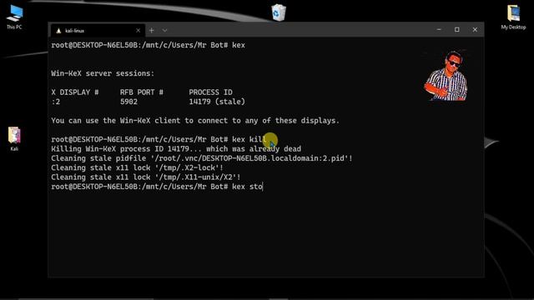Screen dimensions: 534x300
Task: Expand the terminal profile dropdown chevron
Action: [165, 31]
